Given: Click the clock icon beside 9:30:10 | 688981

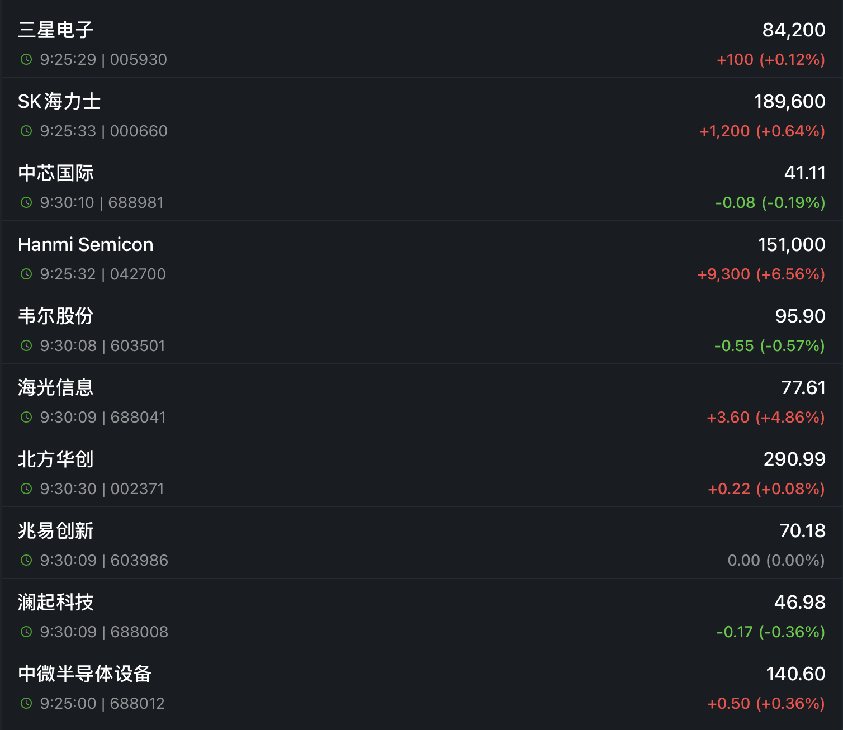Looking at the screenshot, I should point(26,202).
